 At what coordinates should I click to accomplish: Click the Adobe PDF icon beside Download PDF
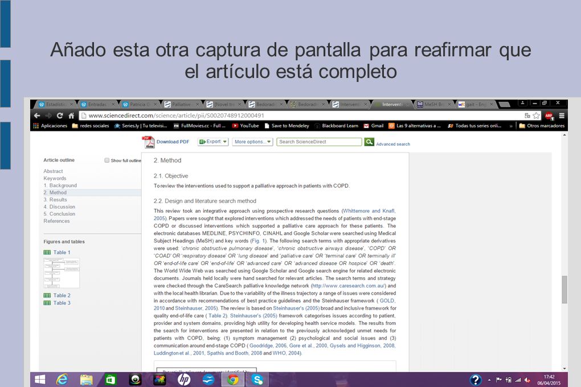(148, 142)
